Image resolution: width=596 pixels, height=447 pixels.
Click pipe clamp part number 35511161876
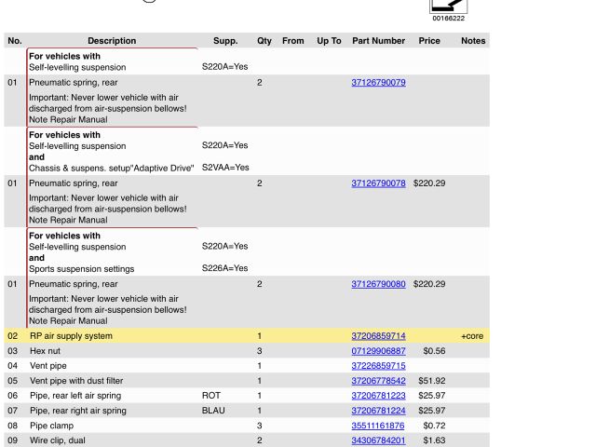click(x=378, y=426)
